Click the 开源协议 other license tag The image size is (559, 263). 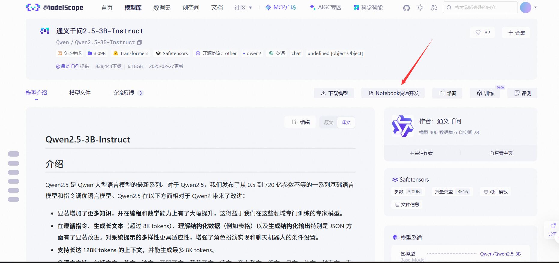(216, 53)
